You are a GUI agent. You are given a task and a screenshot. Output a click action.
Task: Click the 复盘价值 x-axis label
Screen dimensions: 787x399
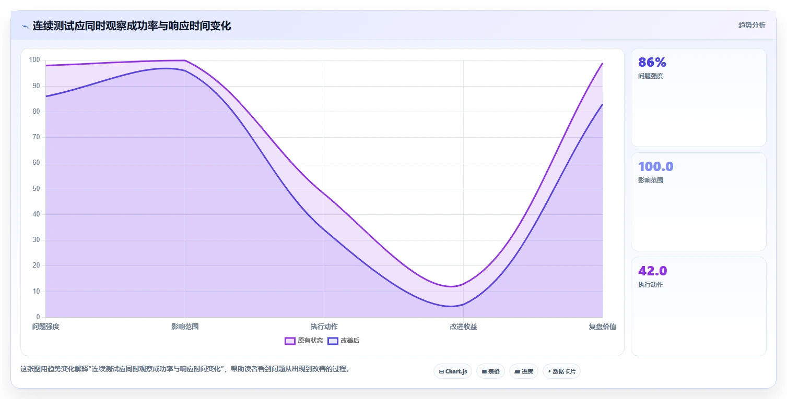(603, 327)
